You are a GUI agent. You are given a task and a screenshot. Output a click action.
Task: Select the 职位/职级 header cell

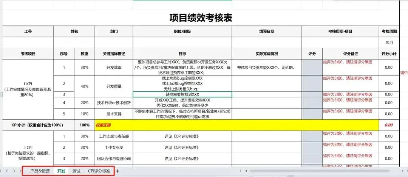click(182, 31)
